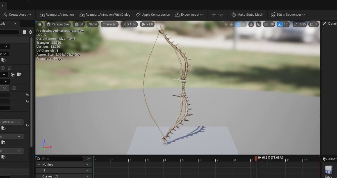Open the LOD Auto menu

(129, 24)
